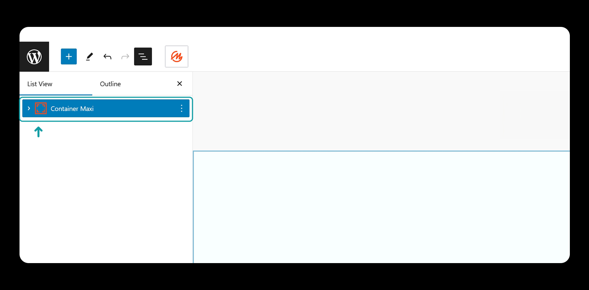Click the gray canvas area above the container
589x290 pixels.
pyautogui.click(x=381, y=111)
